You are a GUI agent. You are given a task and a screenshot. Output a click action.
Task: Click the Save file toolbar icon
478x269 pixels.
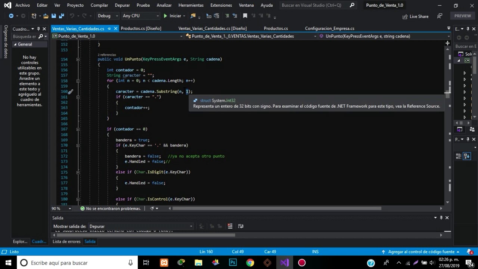coord(53,16)
